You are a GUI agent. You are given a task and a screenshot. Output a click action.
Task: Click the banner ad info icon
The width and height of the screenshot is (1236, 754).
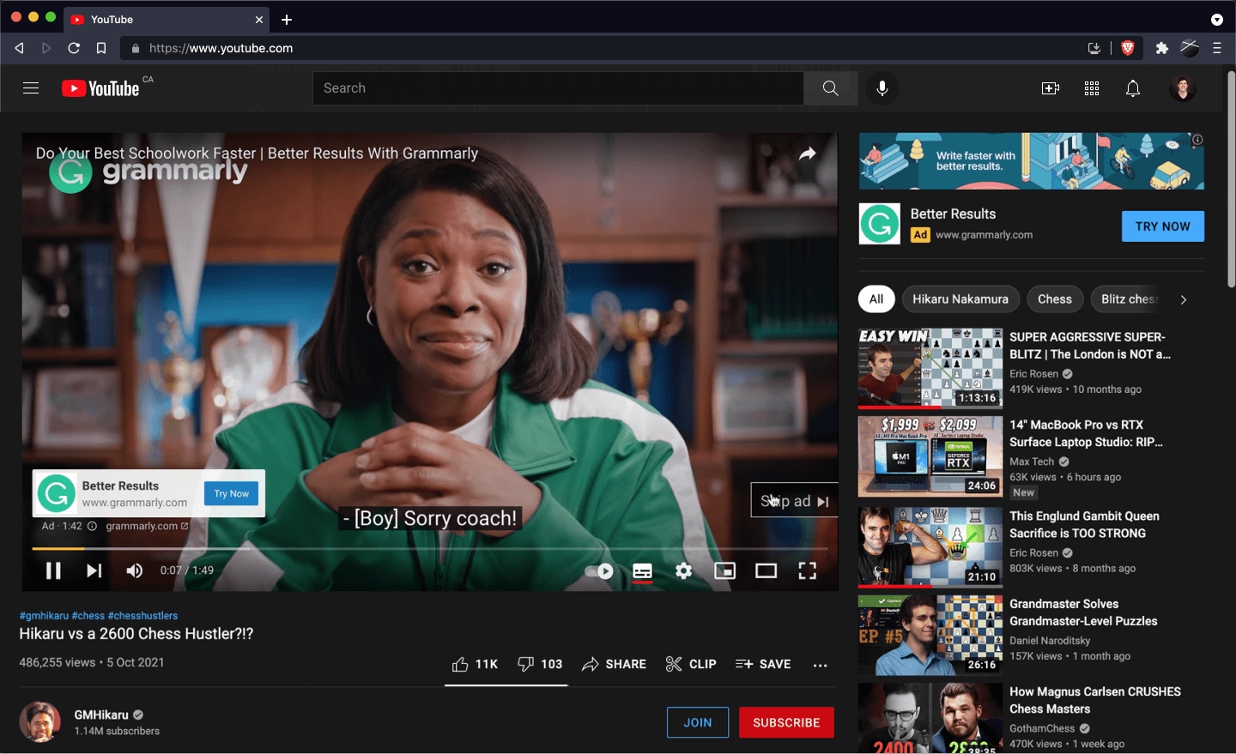[1197, 140]
